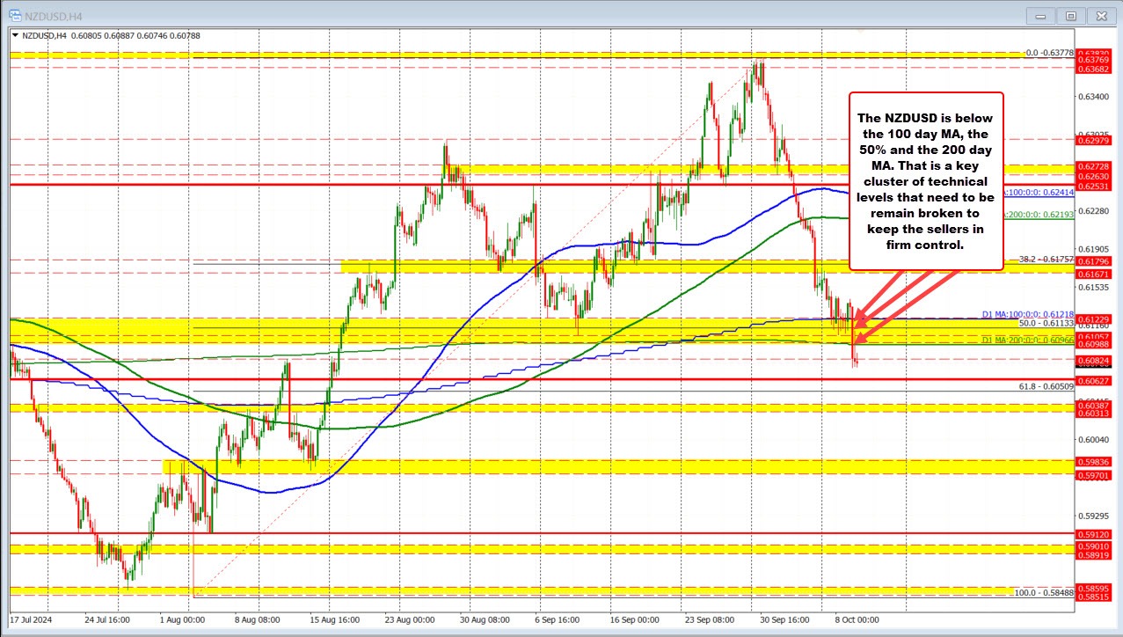
Task: Click the 0.61057 price label
Action: point(1093,336)
